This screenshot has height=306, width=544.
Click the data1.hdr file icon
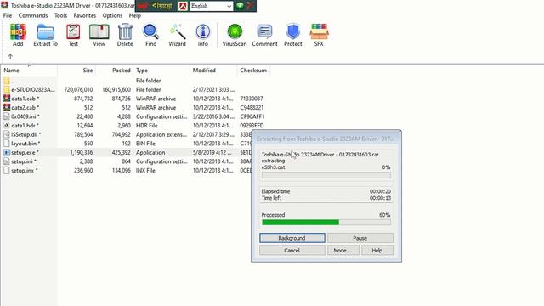[6, 126]
